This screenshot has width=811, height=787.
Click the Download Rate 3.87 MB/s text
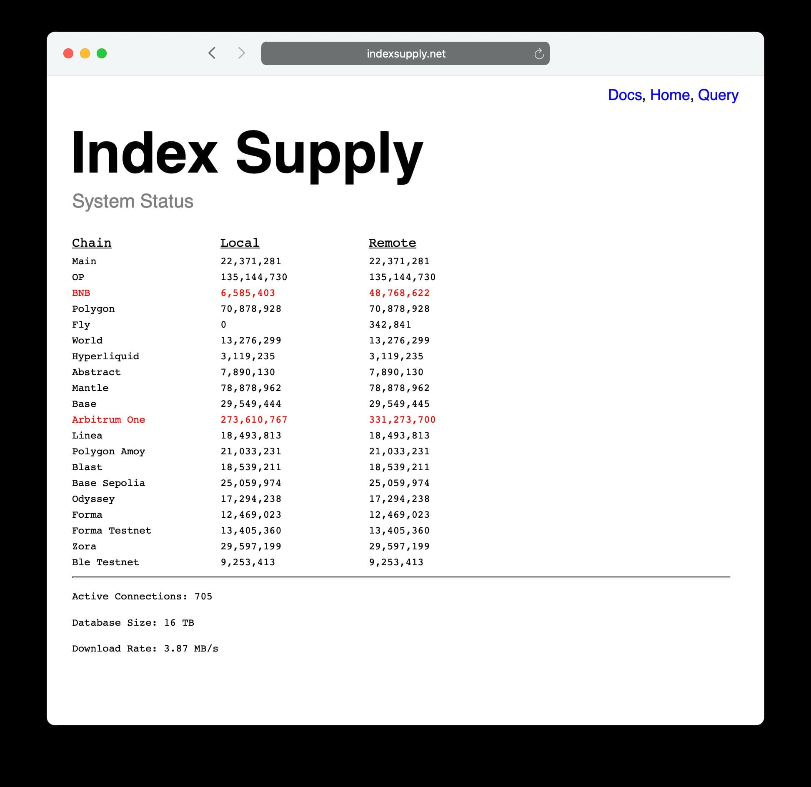(145, 649)
